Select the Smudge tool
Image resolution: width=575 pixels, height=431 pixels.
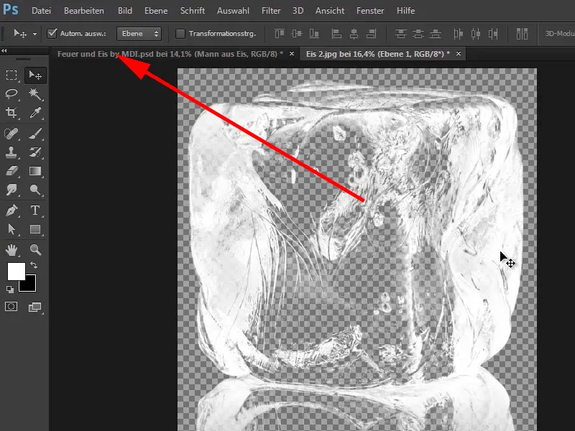(11, 190)
